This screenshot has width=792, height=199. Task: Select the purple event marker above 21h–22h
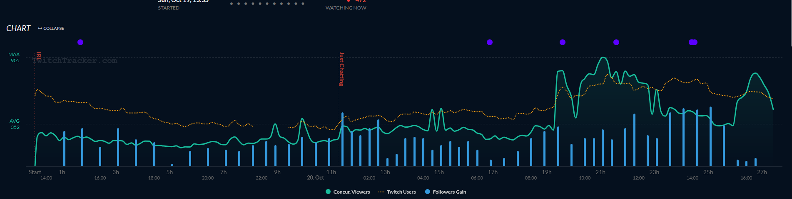tap(616, 42)
